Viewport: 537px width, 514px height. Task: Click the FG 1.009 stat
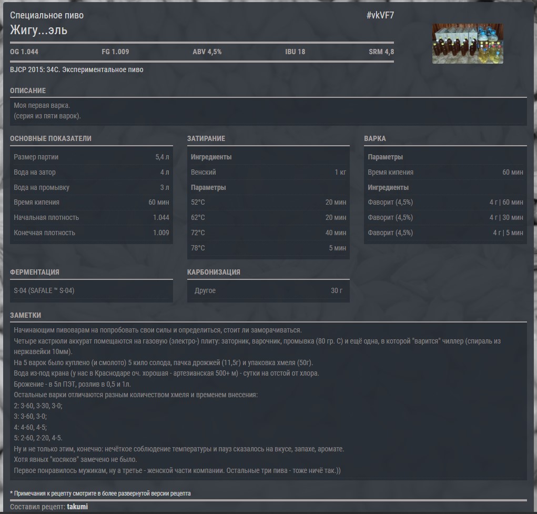click(x=115, y=52)
